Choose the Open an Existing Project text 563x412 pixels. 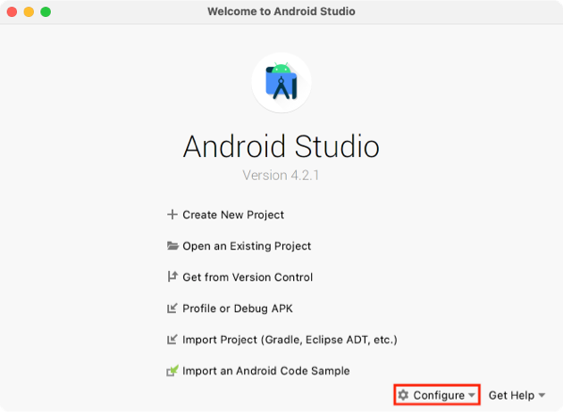pyautogui.click(x=247, y=246)
